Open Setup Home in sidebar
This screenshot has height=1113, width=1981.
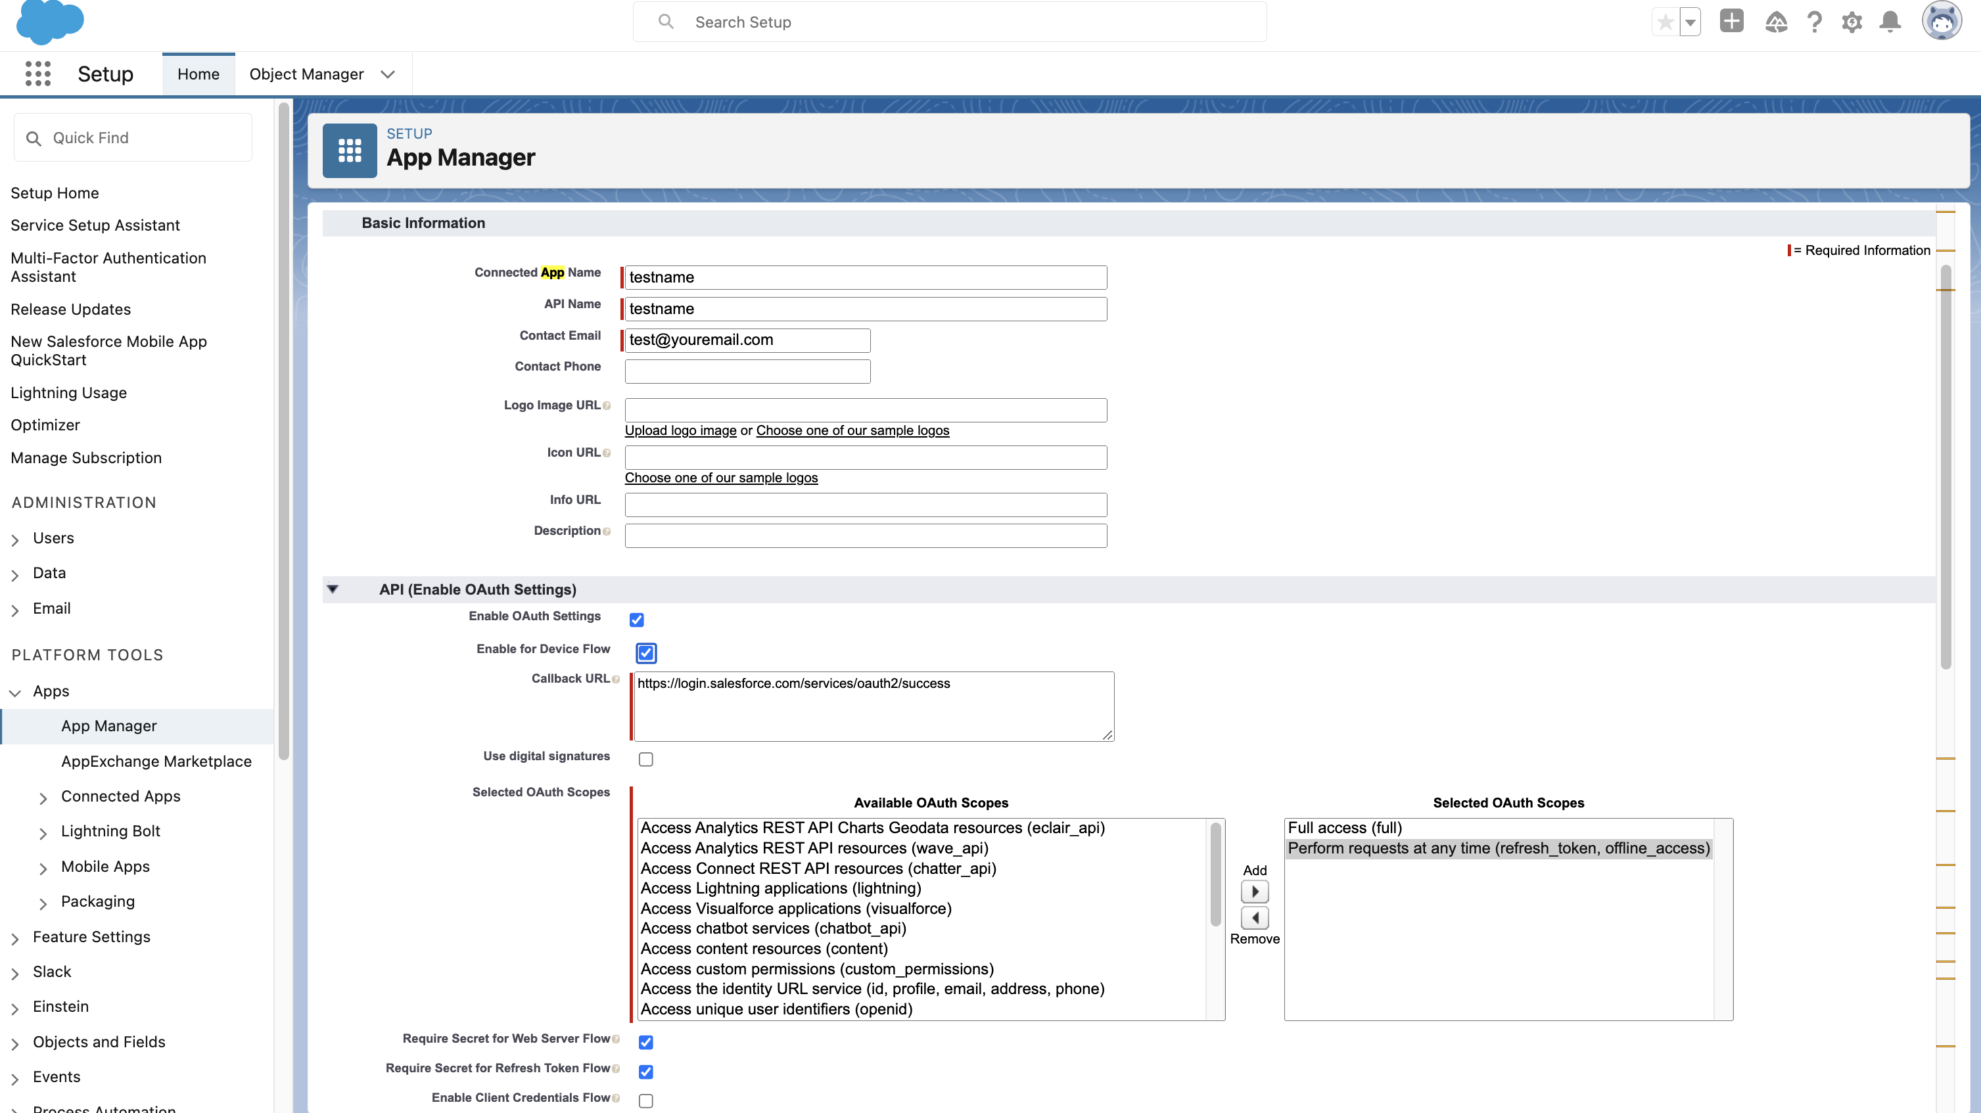(x=55, y=193)
